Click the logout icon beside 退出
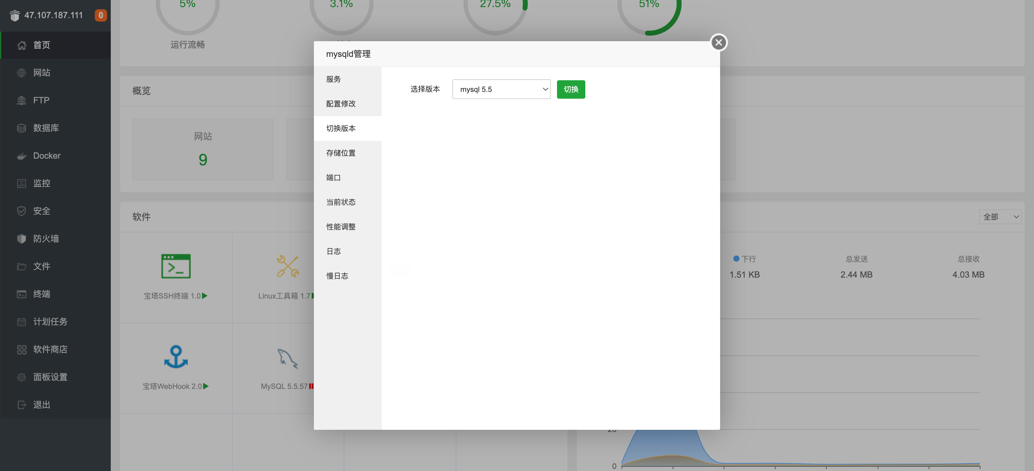The width and height of the screenshot is (1034, 471). pos(22,405)
